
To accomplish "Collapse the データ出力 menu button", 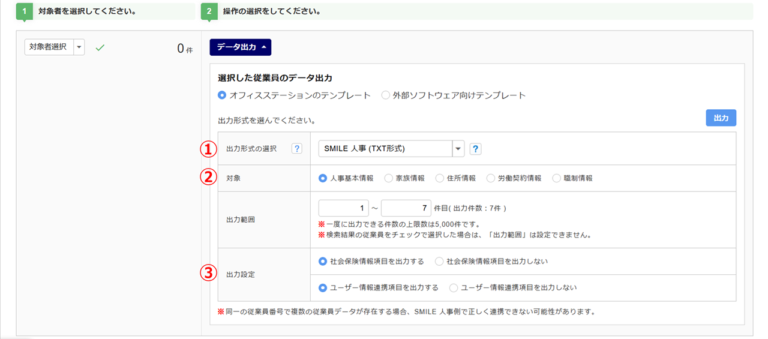I will (240, 47).
